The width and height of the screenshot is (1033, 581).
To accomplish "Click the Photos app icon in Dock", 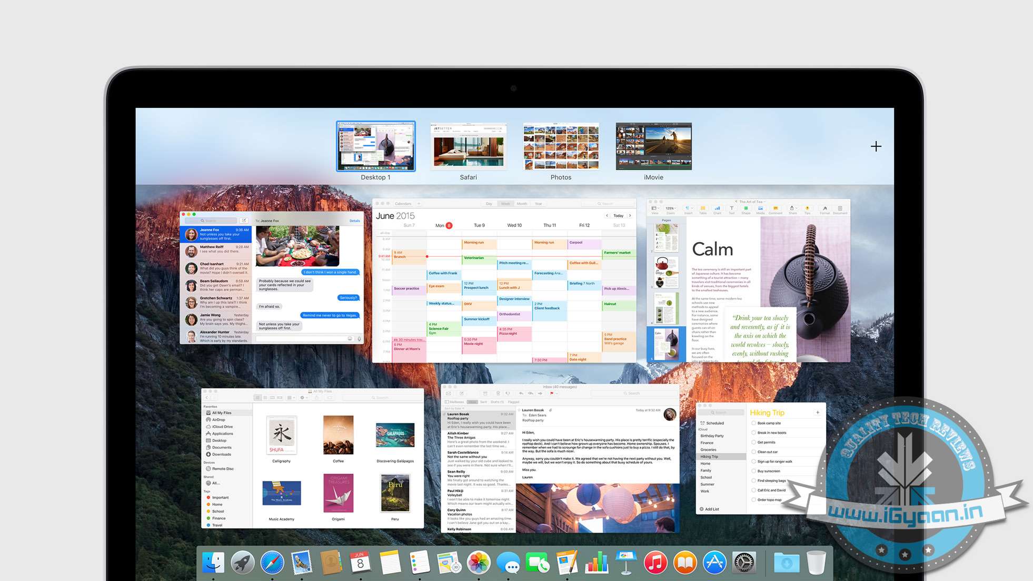I will [x=479, y=563].
